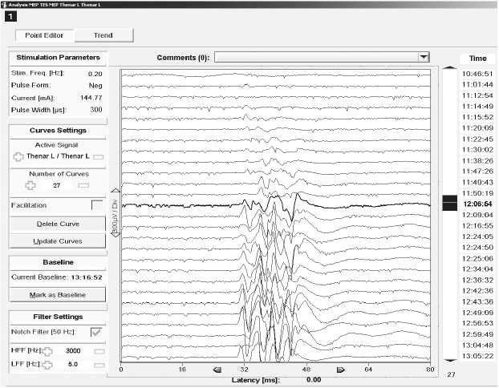The height and width of the screenshot is (388, 499).
Task: Click plus icon next to Thenar L signal
Action: coord(18,157)
